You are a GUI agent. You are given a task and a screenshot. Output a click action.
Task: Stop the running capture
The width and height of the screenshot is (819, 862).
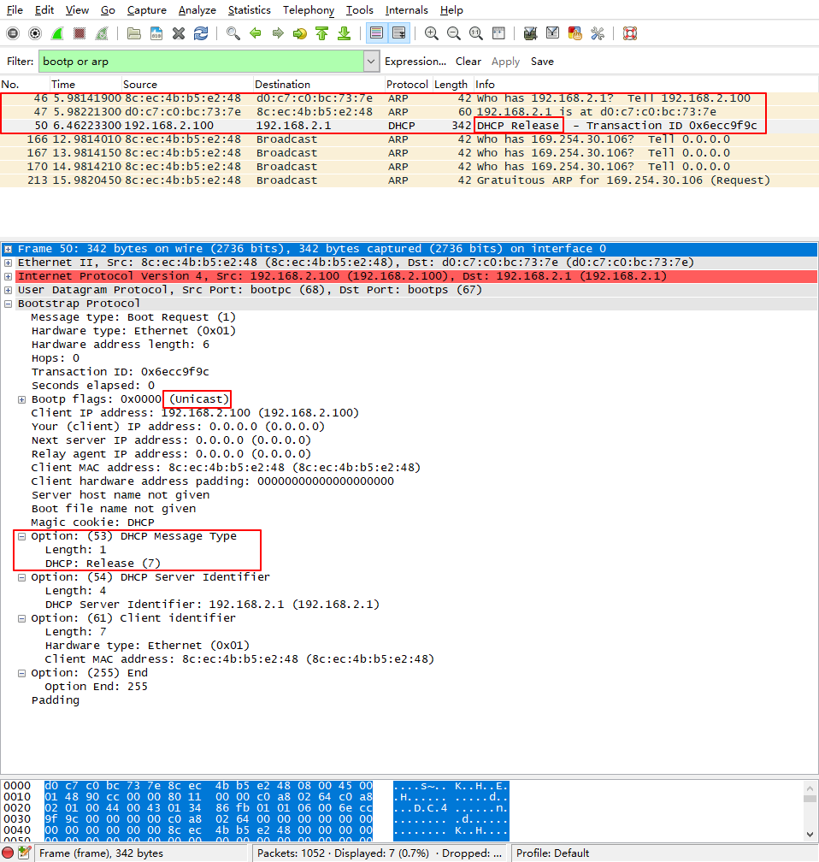[x=80, y=33]
